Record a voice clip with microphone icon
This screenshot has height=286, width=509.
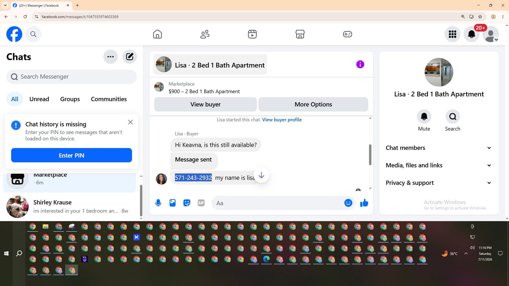coord(158,203)
